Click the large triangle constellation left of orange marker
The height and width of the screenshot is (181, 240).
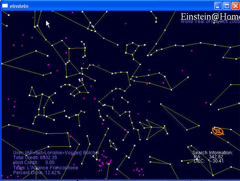(x=178, y=119)
